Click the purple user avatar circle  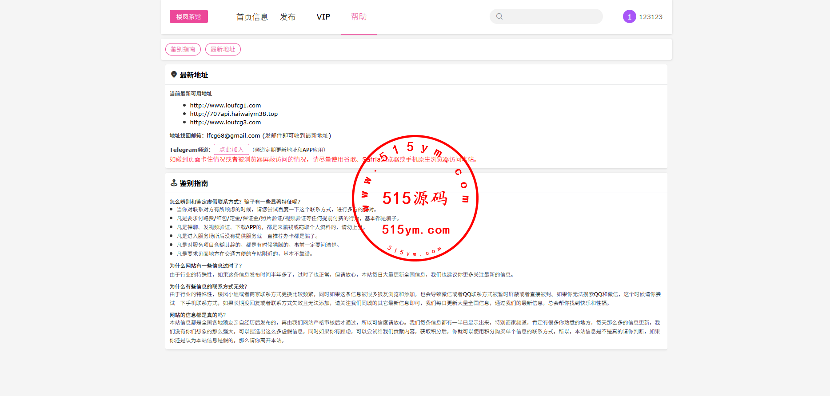[629, 16]
